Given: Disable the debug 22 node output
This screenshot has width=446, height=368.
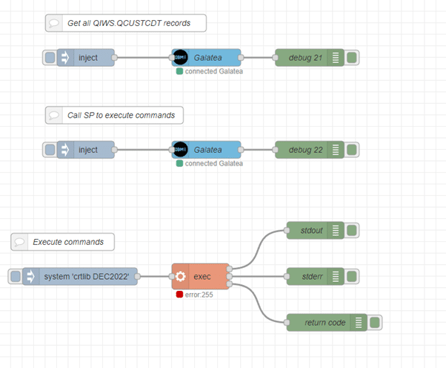Looking at the screenshot, I should pyautogui.click(x=352, y=149).
